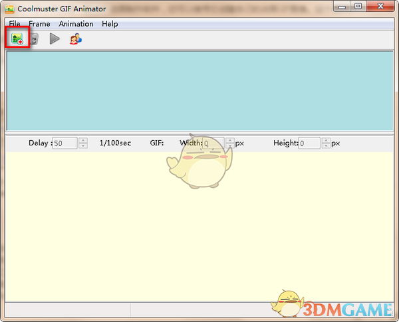Open the File menu
Image resolution: width=399 pixels, height=322 pixels.
[15, 24]
